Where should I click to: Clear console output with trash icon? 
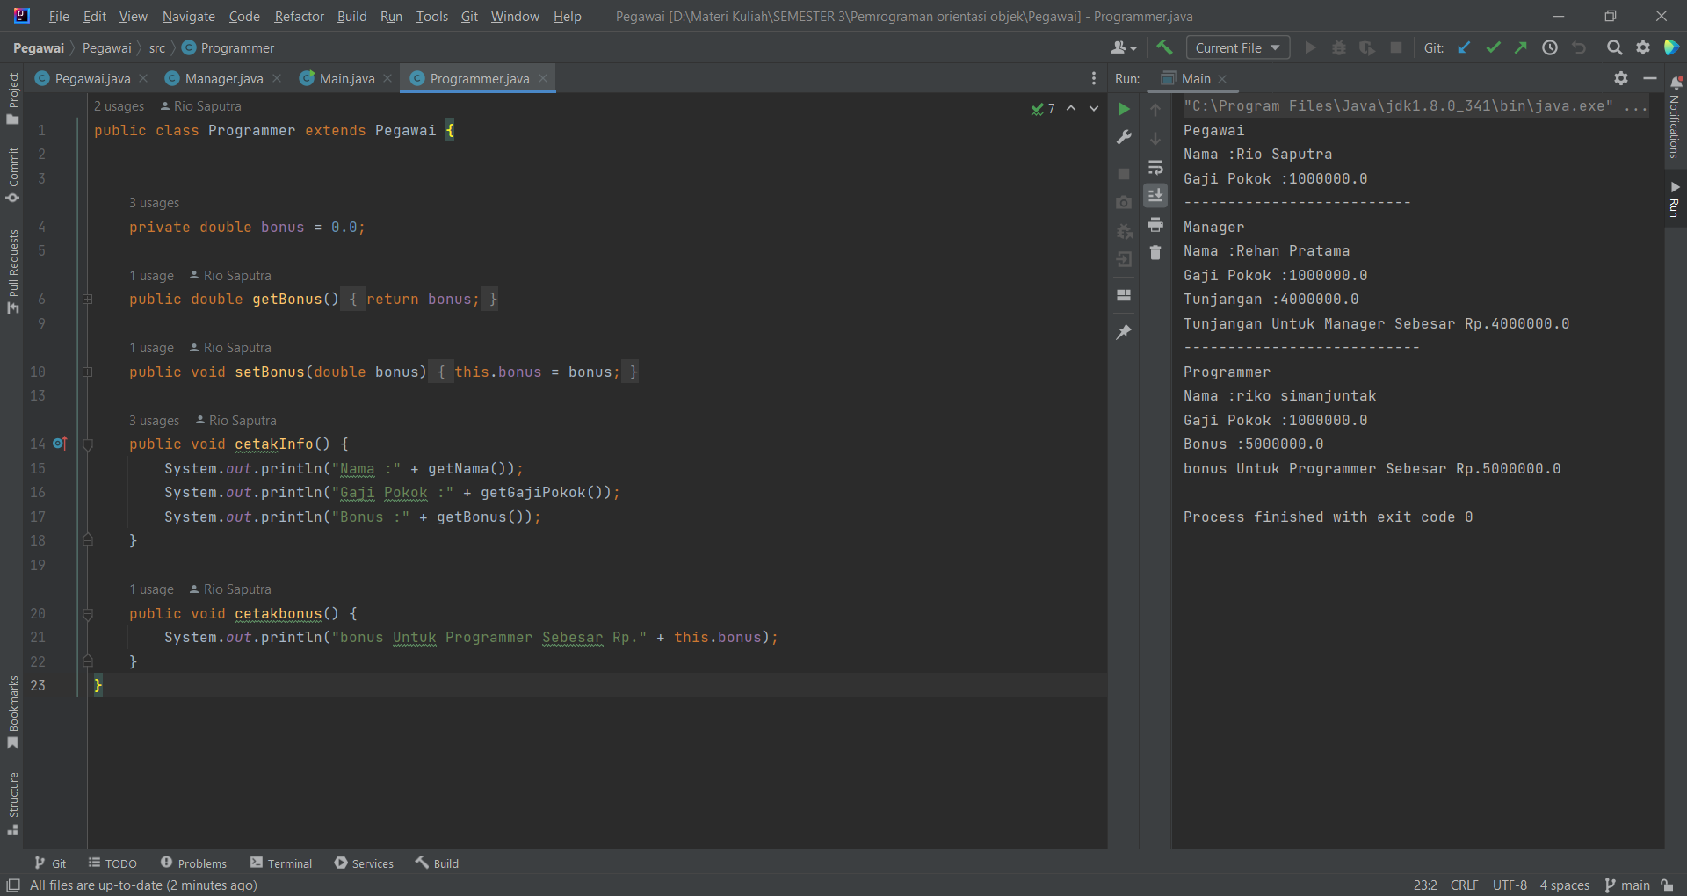(x=1155, y=253)
